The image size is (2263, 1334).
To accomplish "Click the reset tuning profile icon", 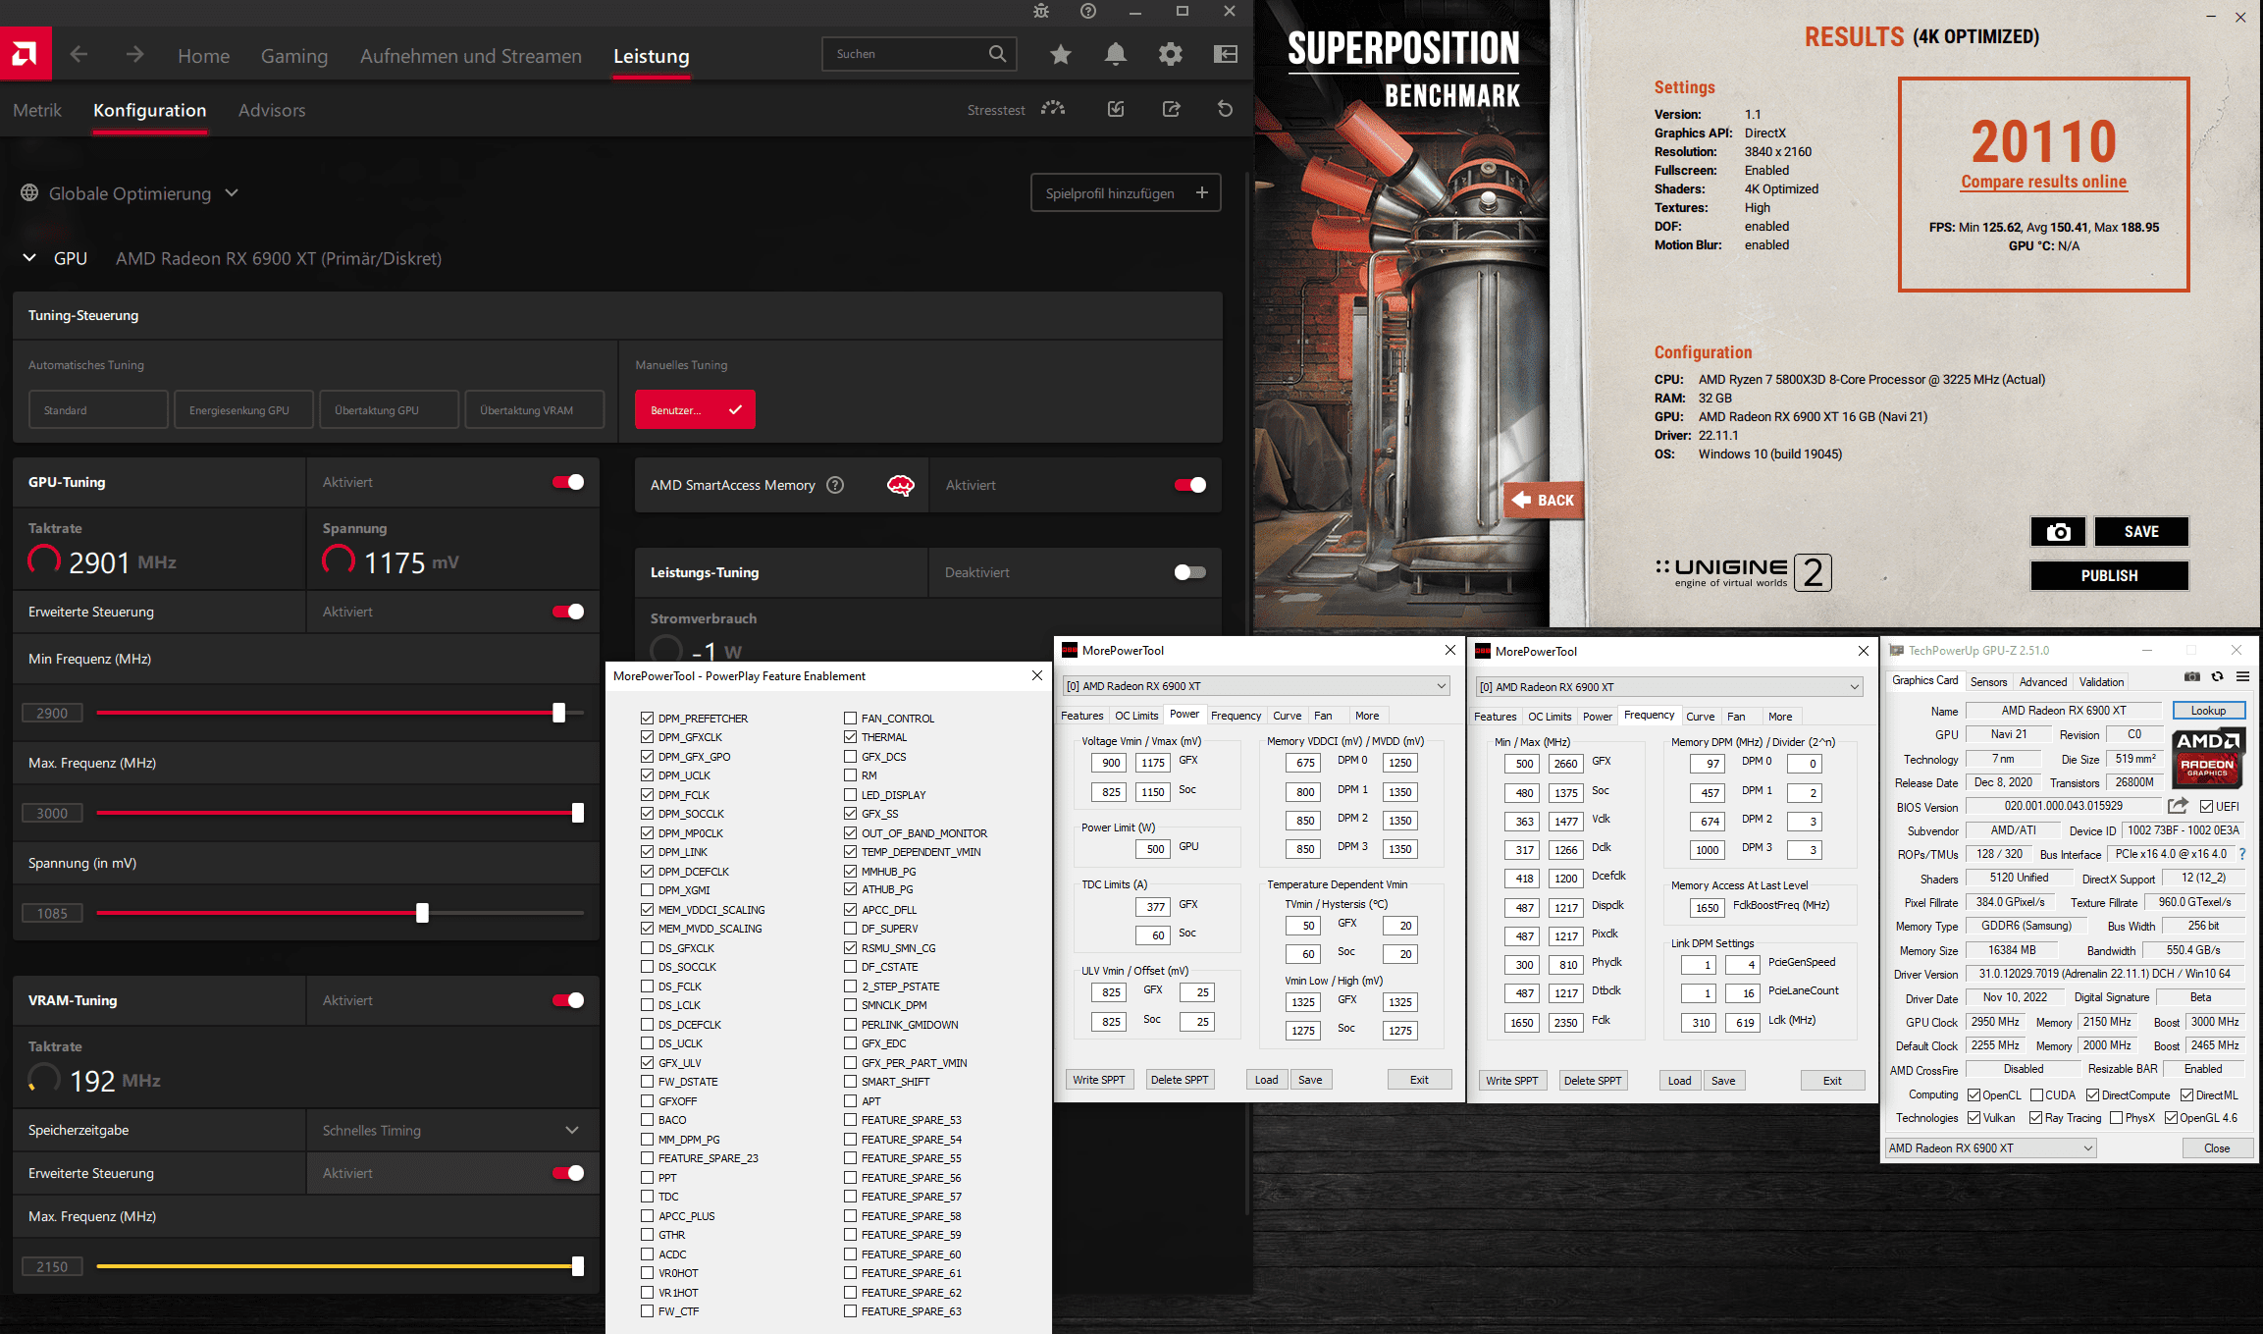I will click(1225, 109).
